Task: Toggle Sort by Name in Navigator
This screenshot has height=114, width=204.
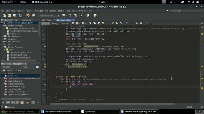Action: [33, 103]
